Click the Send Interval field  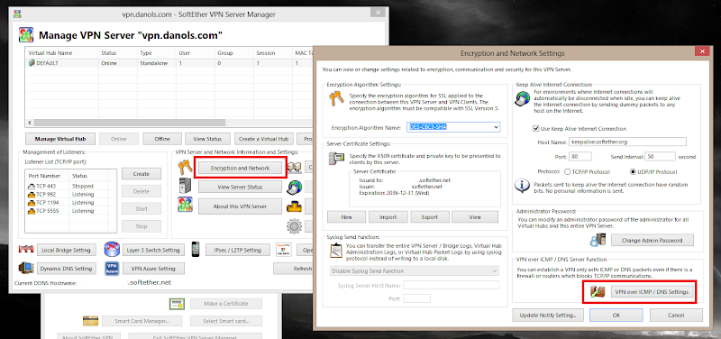[x=660, y=156]
